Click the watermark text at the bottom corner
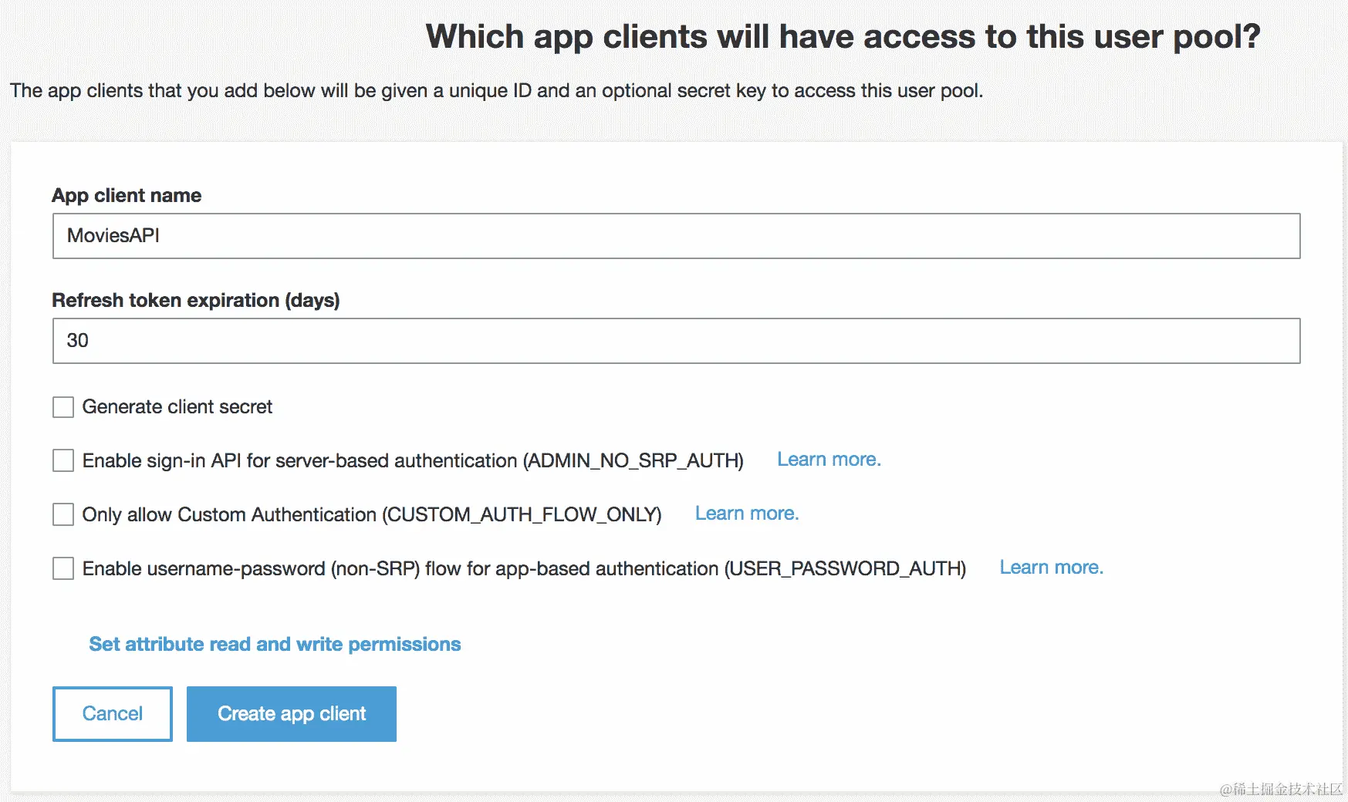1348x802 pixels. click(1281, 789)
